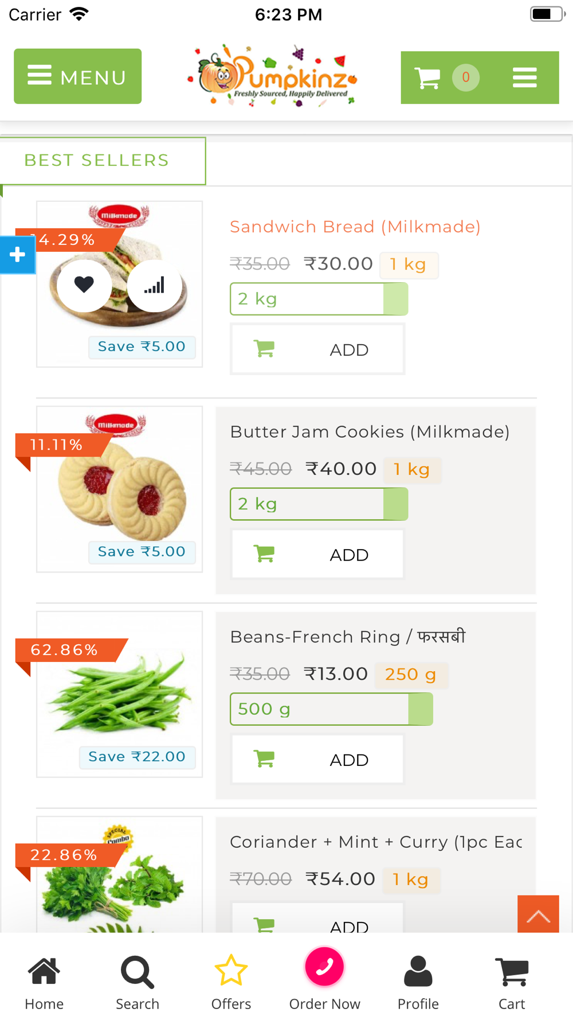Screen dimensions: 573x1020
Task: Open Search from the bottom navigation
Action: (x=138, y=983)
